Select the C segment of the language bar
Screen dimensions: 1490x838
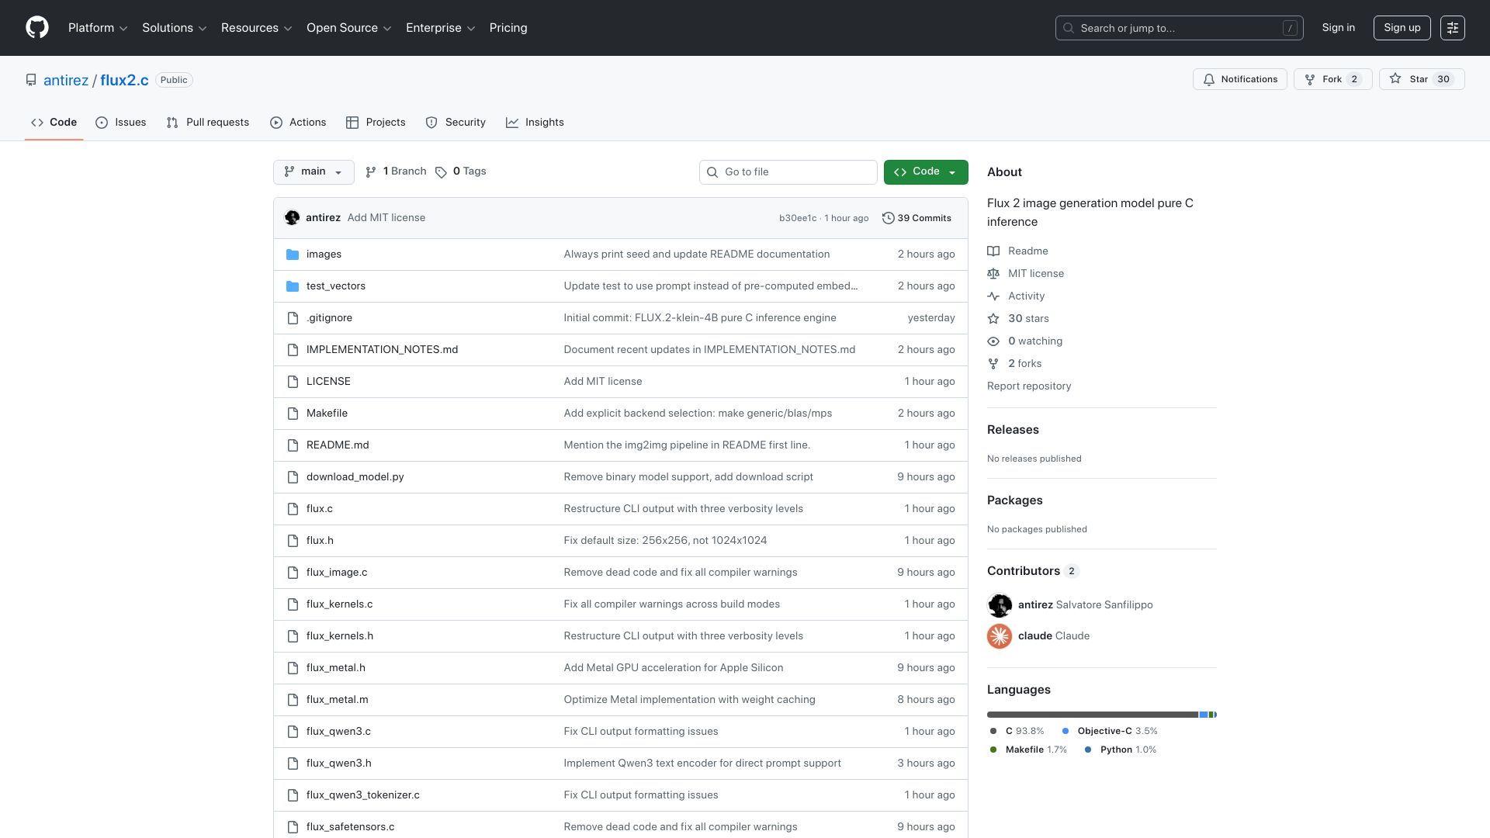point(1093,715)
